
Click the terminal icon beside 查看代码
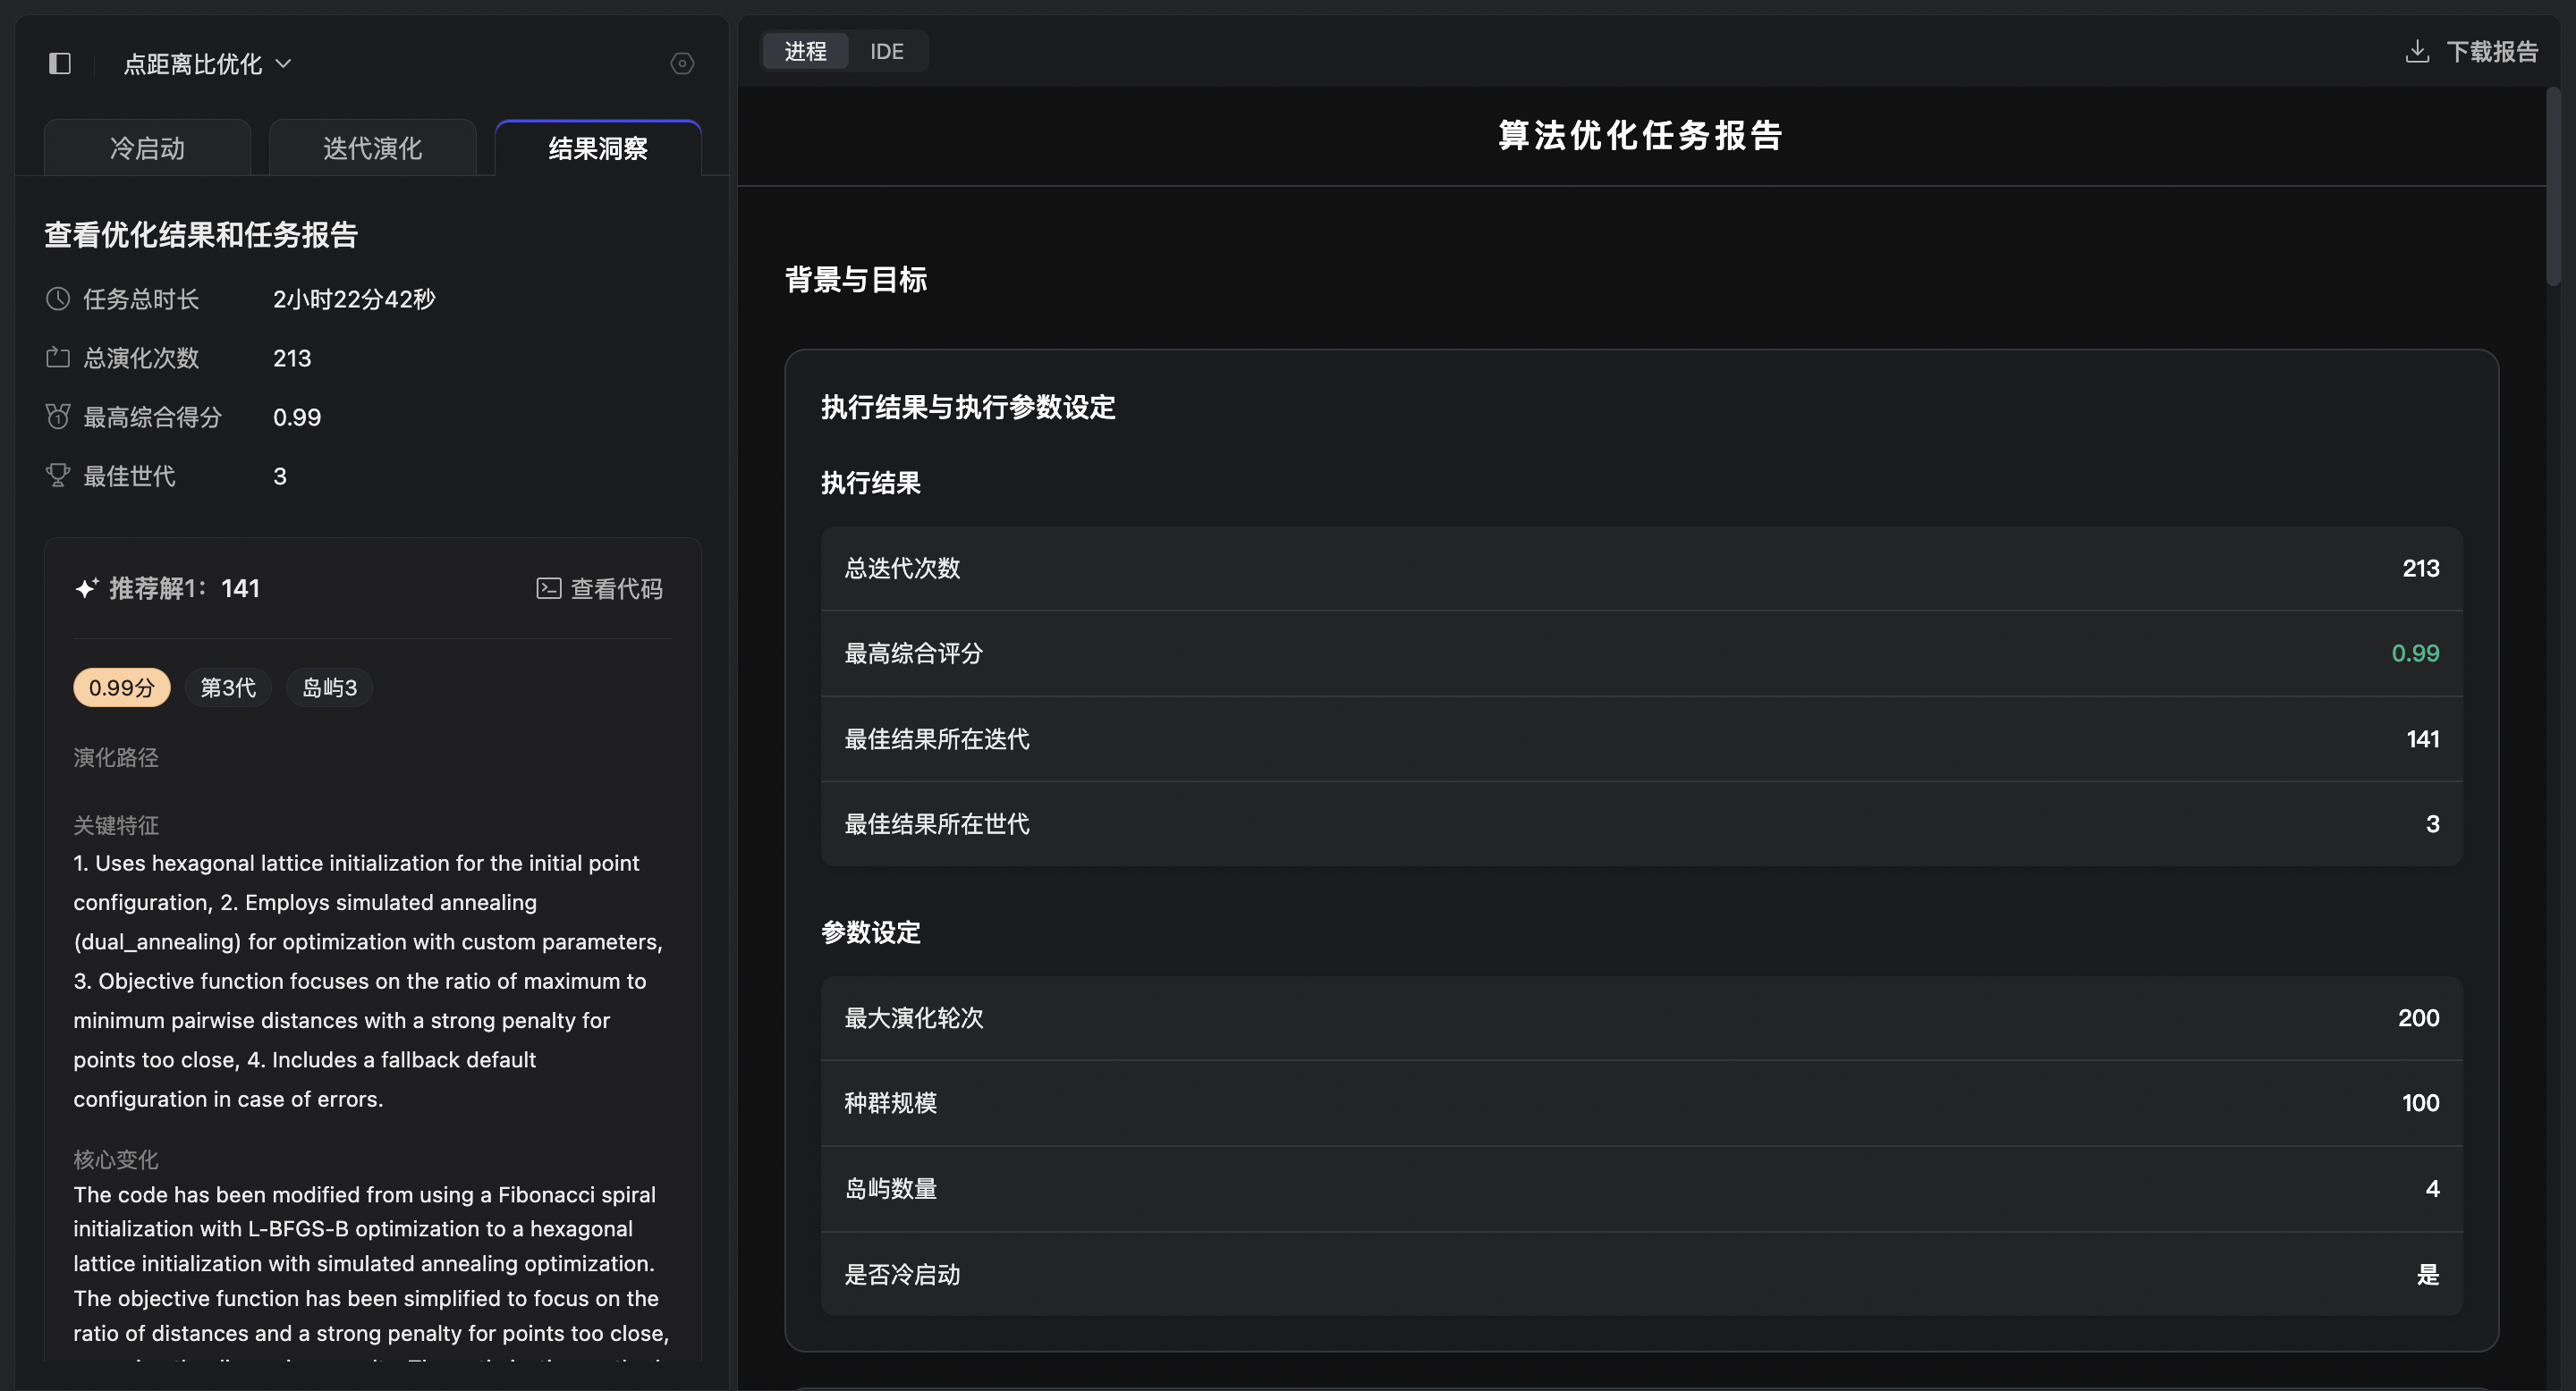548,588
